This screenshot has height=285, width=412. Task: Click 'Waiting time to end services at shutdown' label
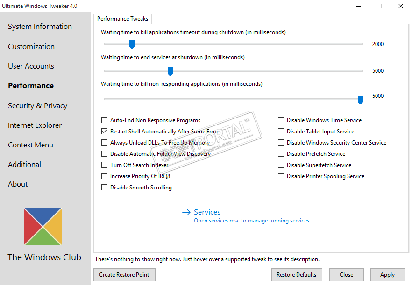tap(173, 57)
